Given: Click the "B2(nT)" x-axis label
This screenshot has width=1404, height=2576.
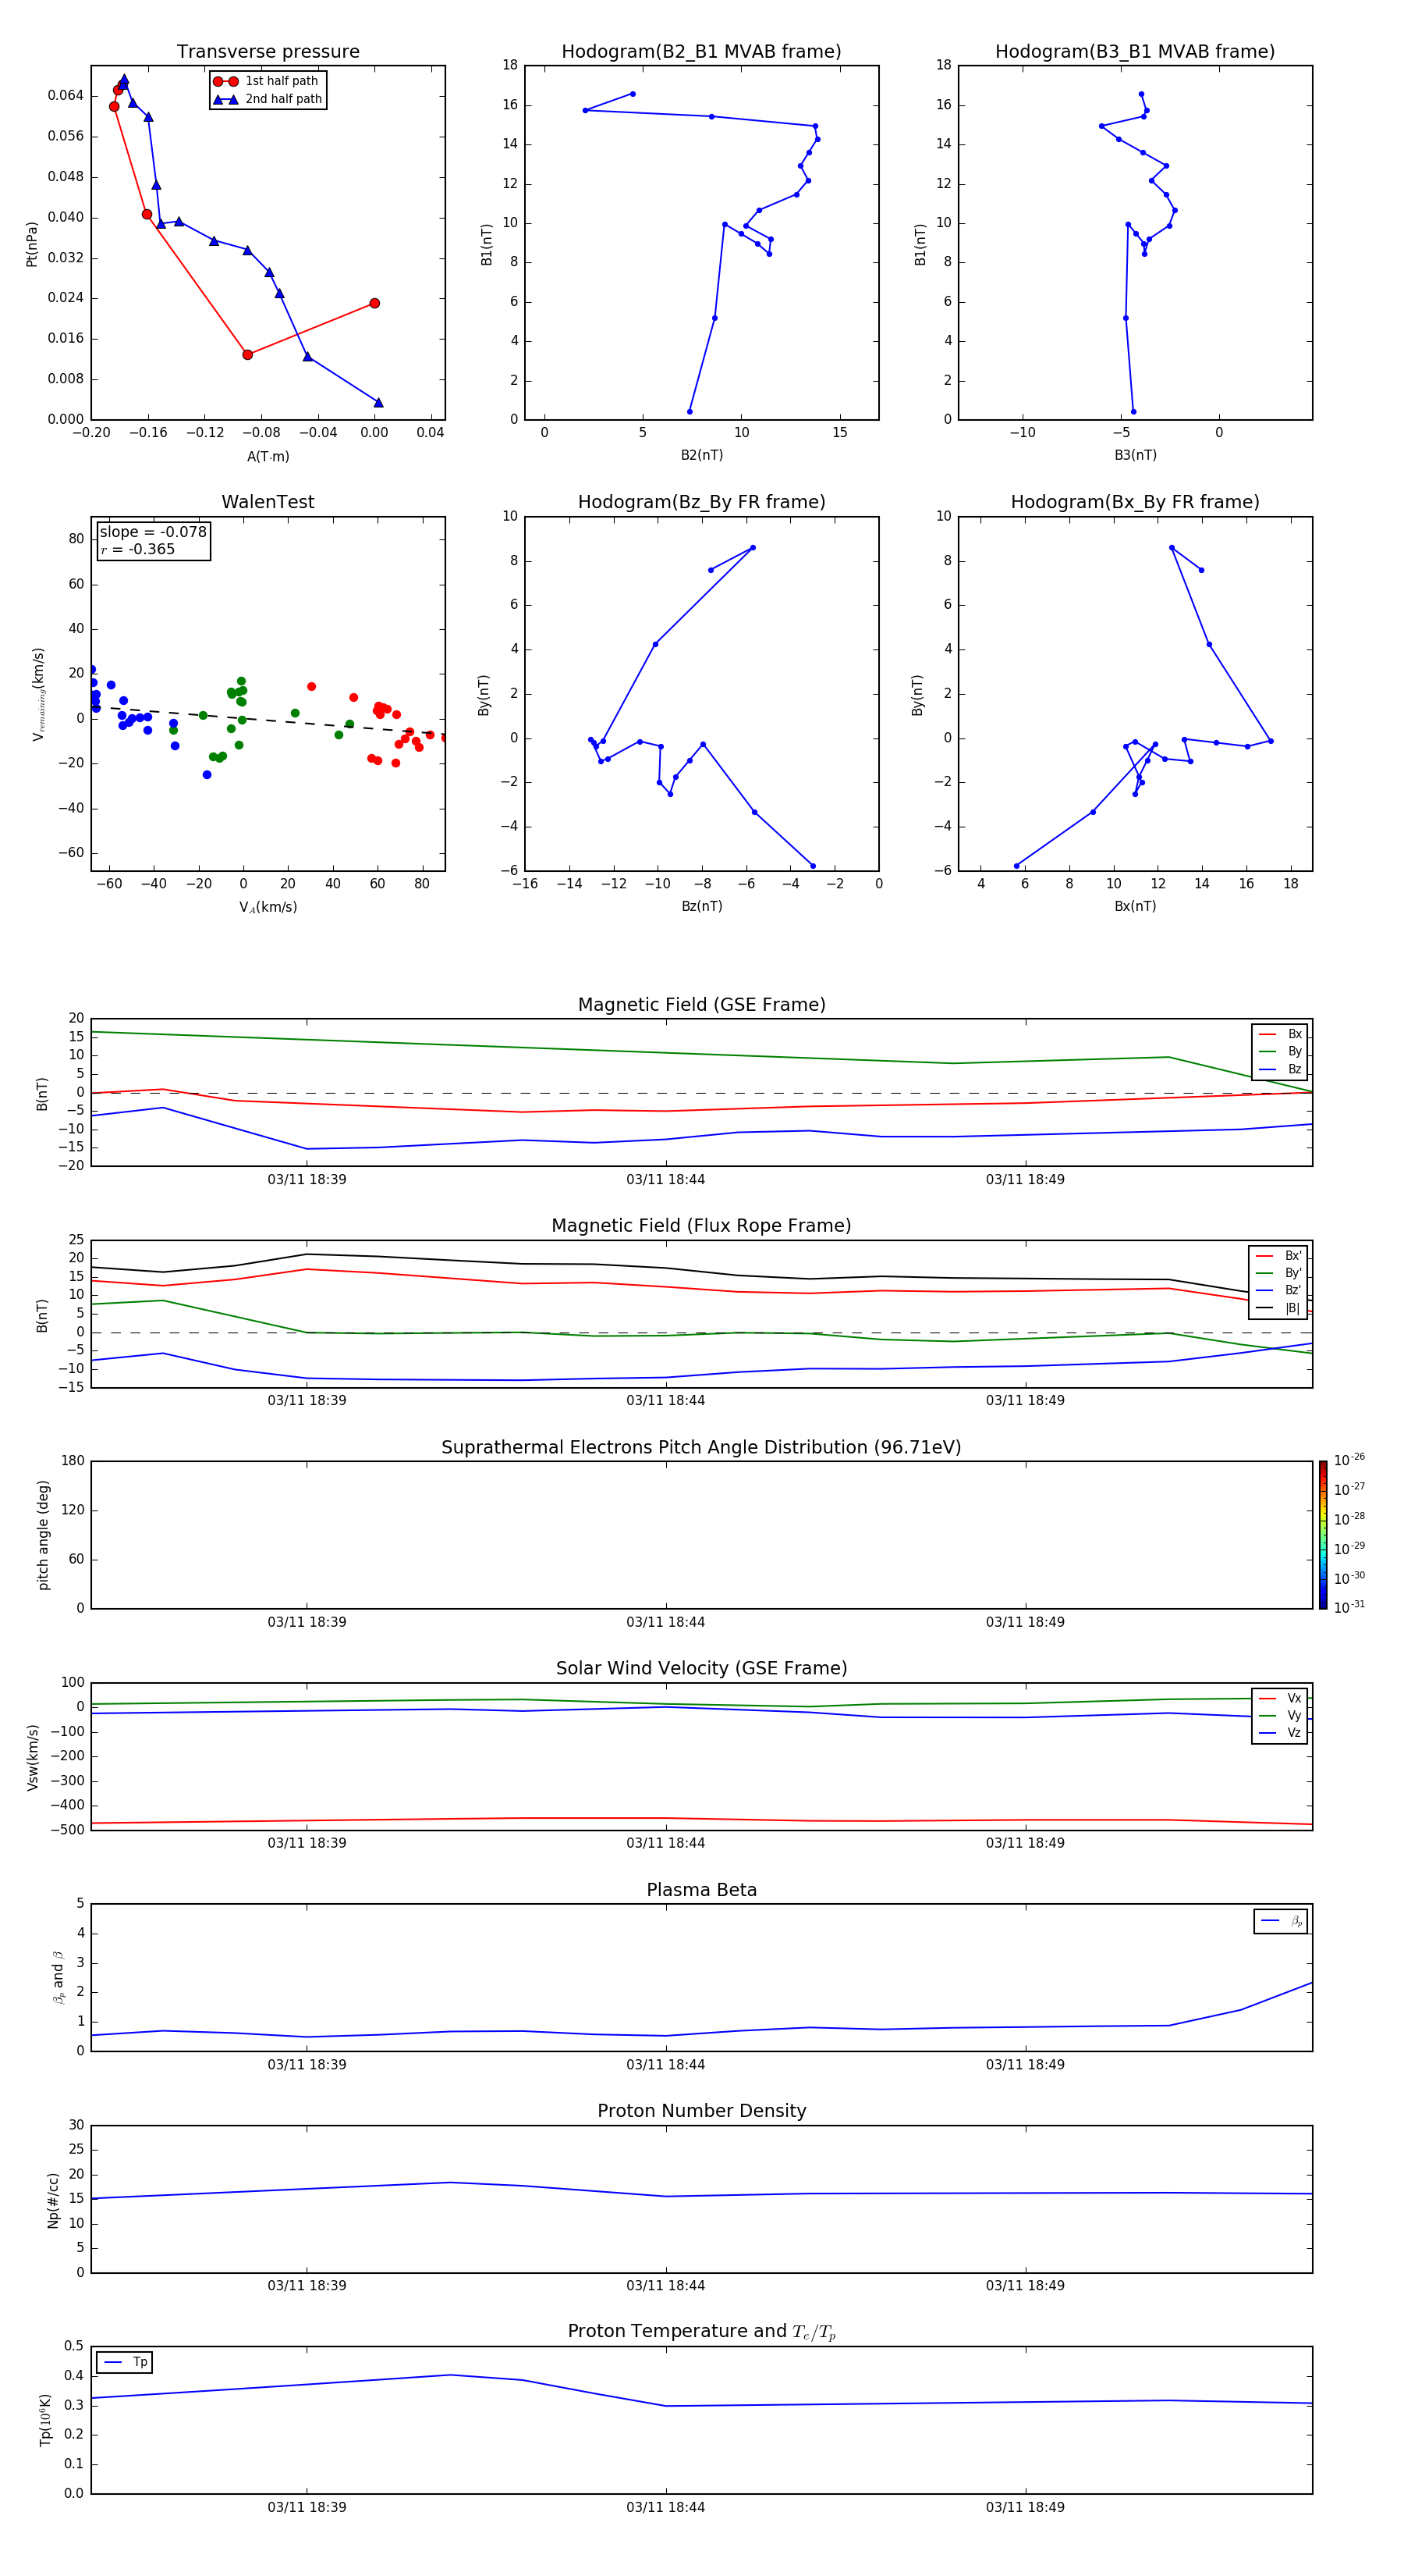Looking at the screenshot, I should coord(701,455).
